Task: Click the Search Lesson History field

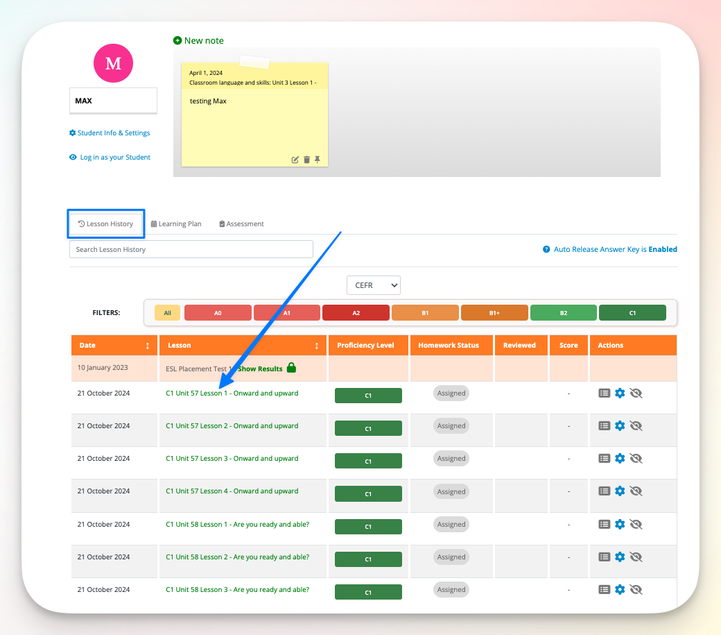Action: click(x=190, y=249)
